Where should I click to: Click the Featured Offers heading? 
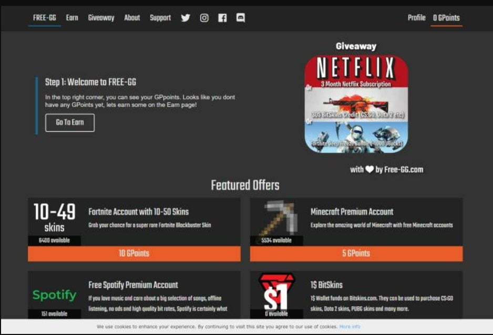(245, 185)
